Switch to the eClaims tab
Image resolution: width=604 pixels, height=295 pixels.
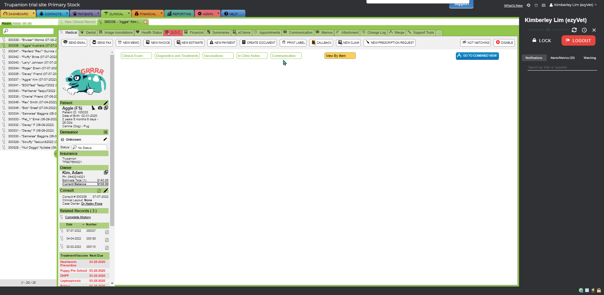pos(242,32)
